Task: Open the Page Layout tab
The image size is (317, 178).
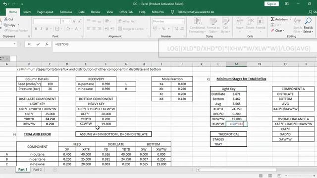Action: [45, 12]
